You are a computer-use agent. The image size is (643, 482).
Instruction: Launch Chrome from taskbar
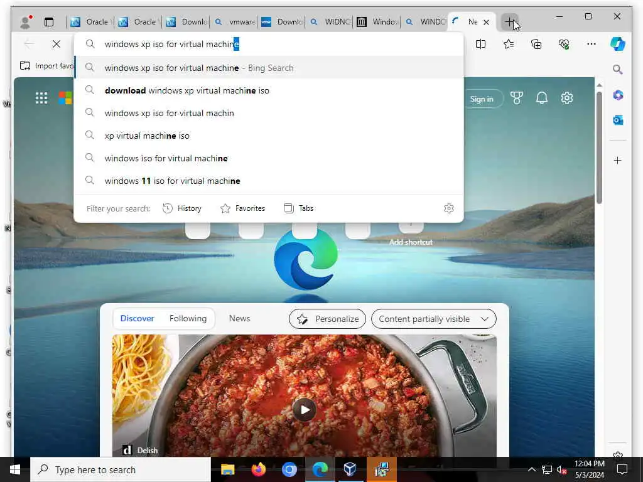(x=289, y=469)
